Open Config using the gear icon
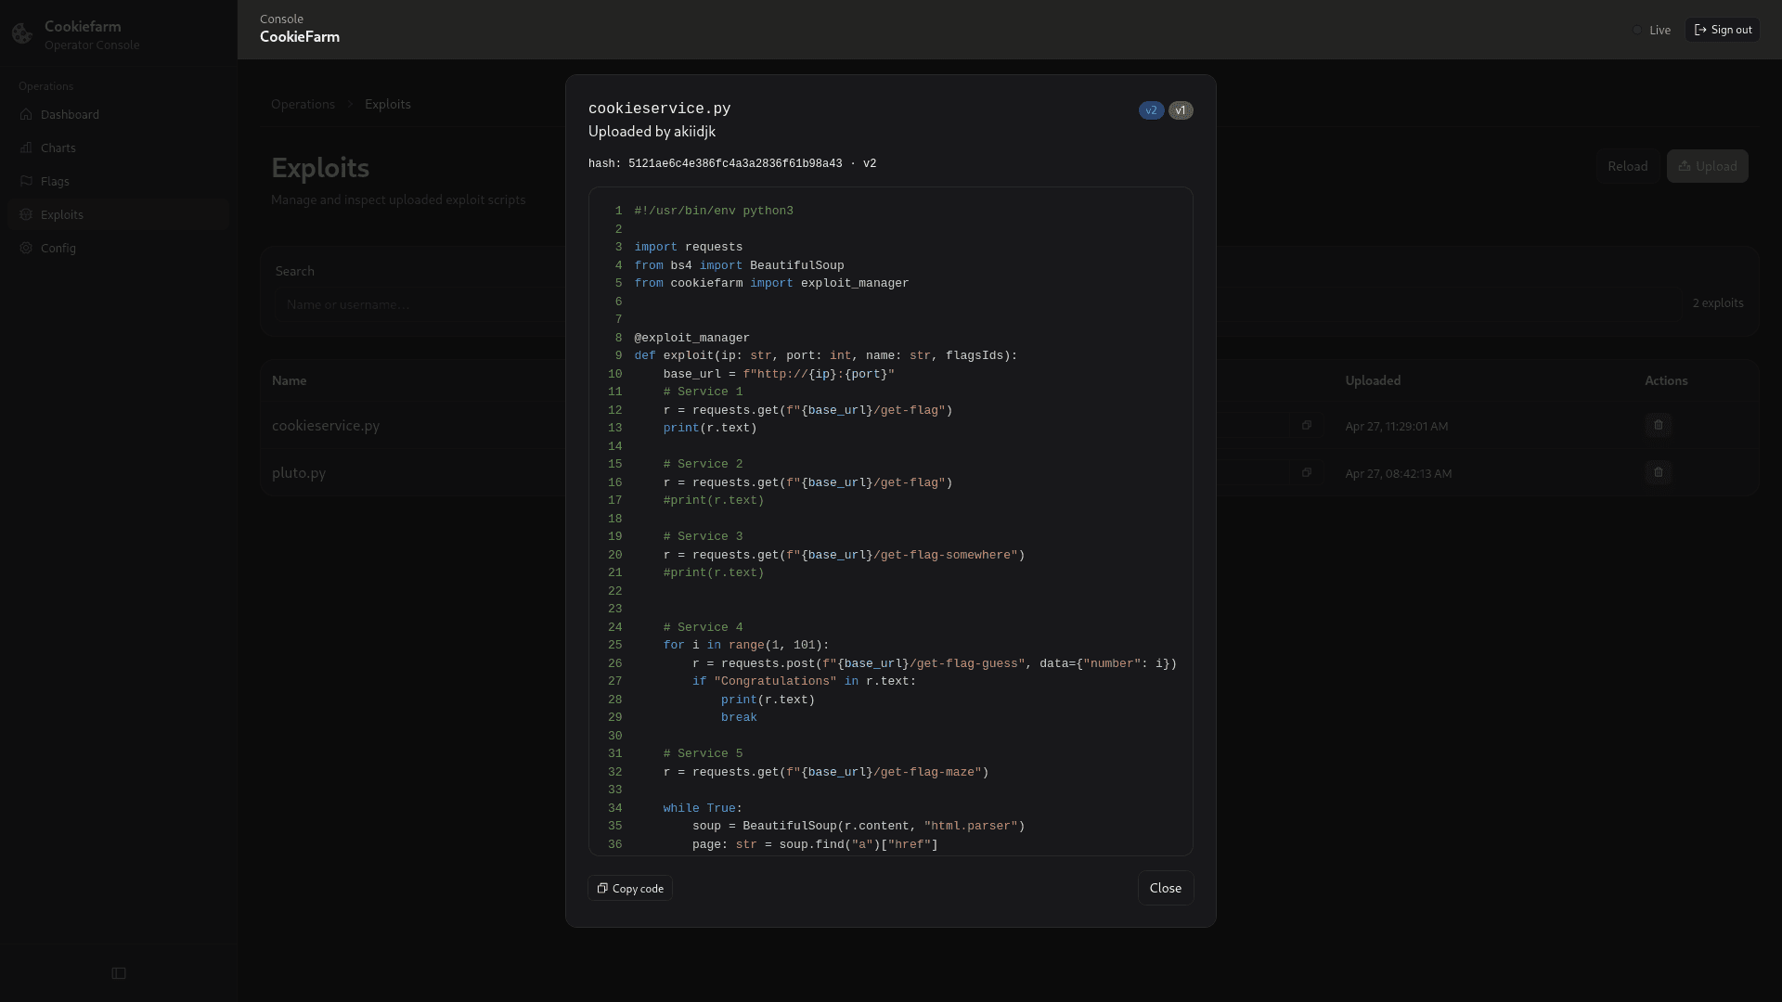1782x1002 pixels. (x=26, y=248)
